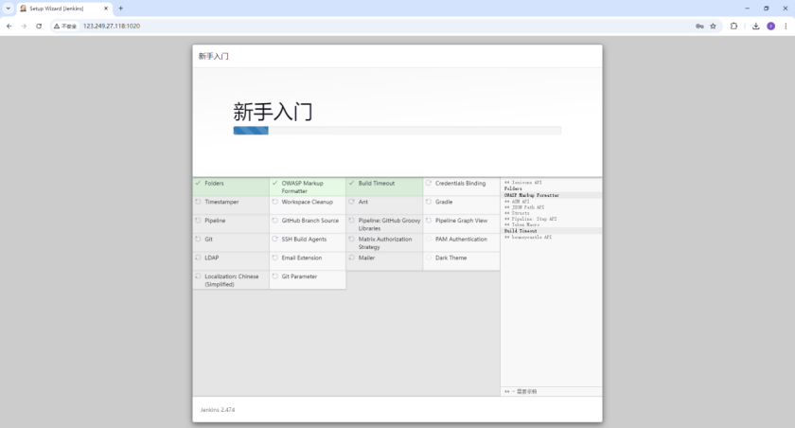Viewport: 795px width, 428px height.
Task: Open the browser downloads icon
Action: [756, 26]
